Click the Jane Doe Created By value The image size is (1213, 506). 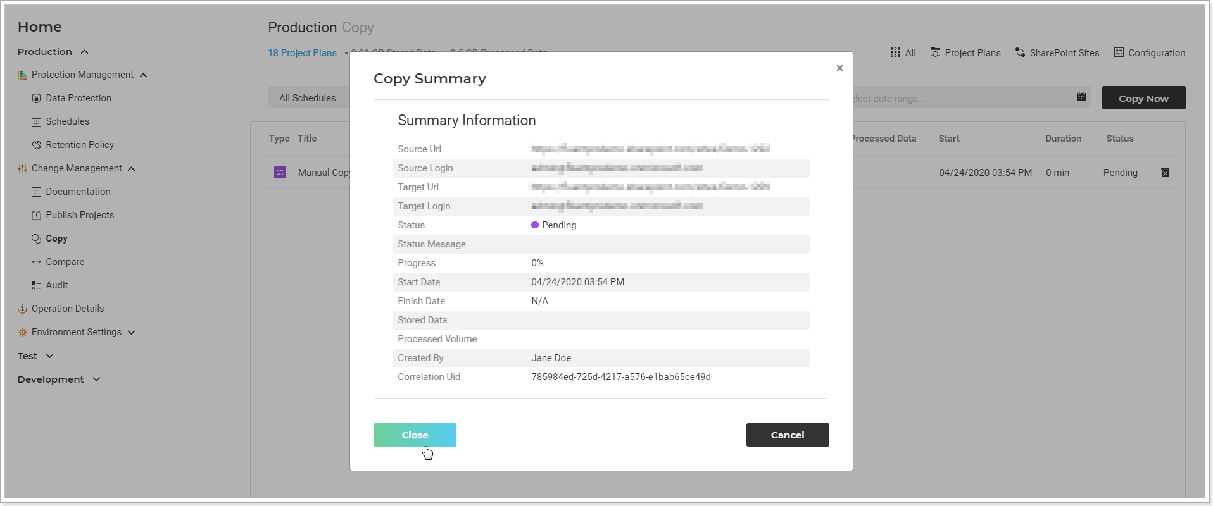coord(551,358)
